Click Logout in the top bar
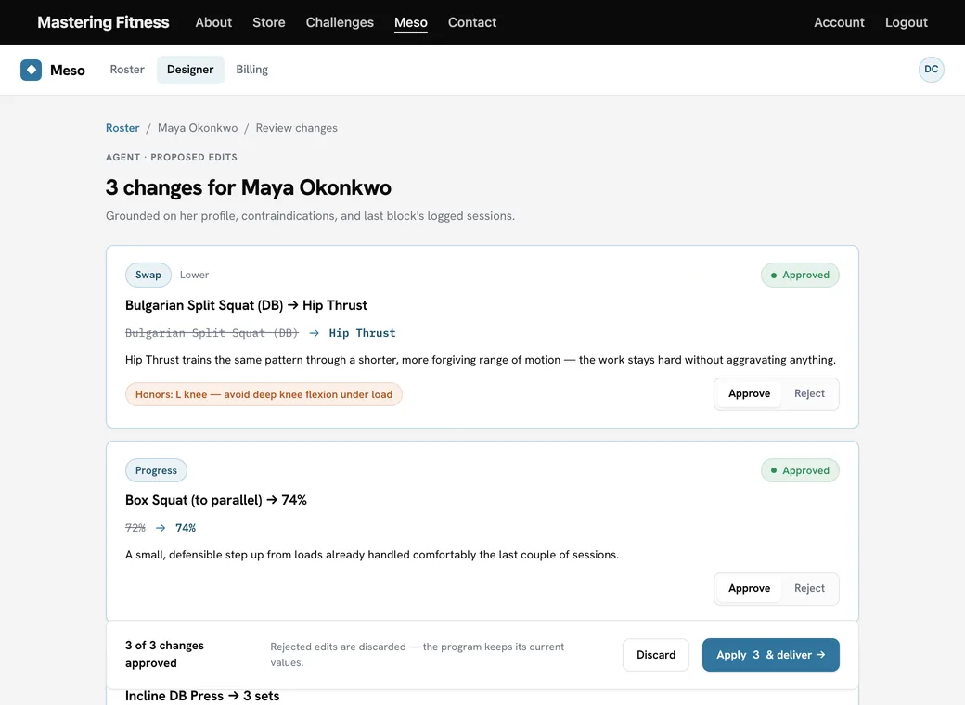 pos(906,22)
